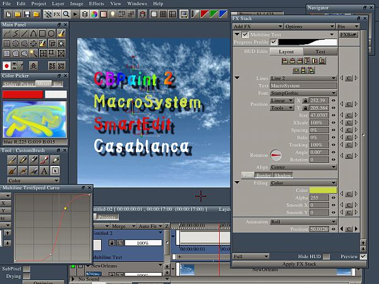Toggle the grid toolbar icon
The image size is (379, 284).
122,15
